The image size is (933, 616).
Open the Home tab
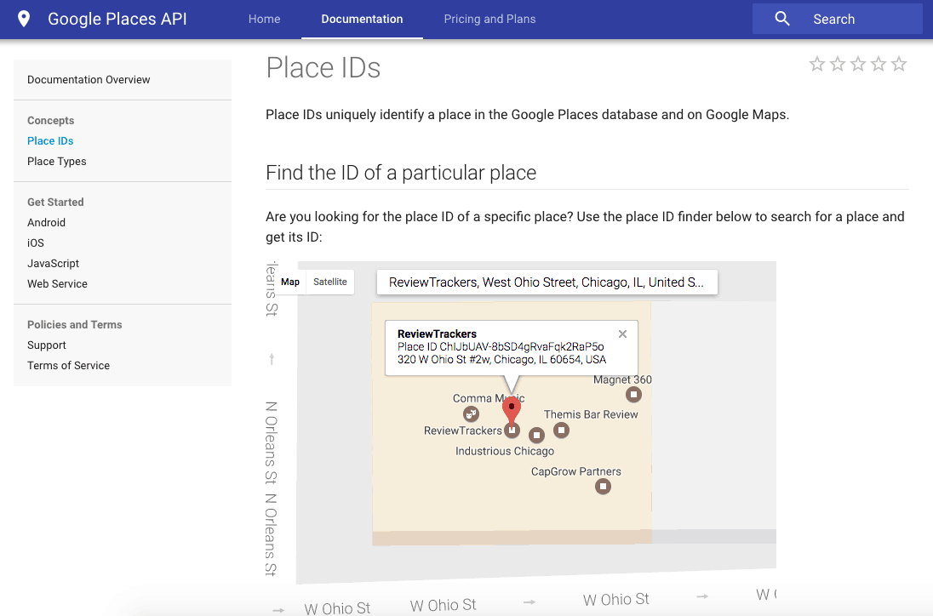(264, 19)
